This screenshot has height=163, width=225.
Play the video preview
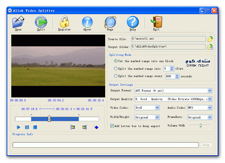(x=18, y=127)
